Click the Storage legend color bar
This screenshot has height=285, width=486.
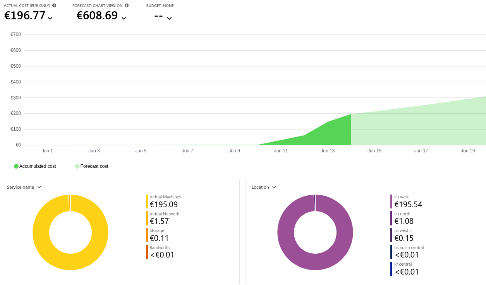[147, 235]
